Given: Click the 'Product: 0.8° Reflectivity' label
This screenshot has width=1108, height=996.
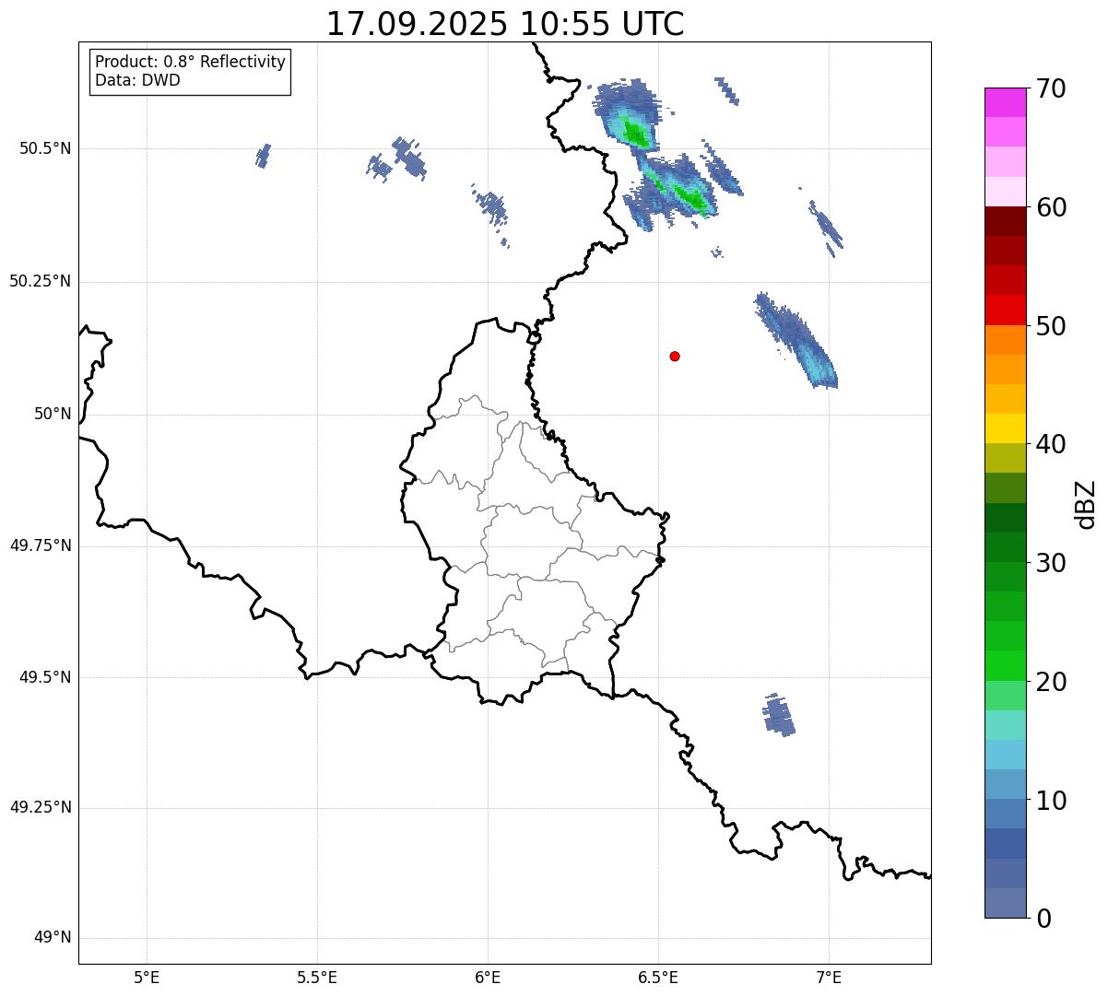Looking at the screenshot, I should click(x=191, y=62).
